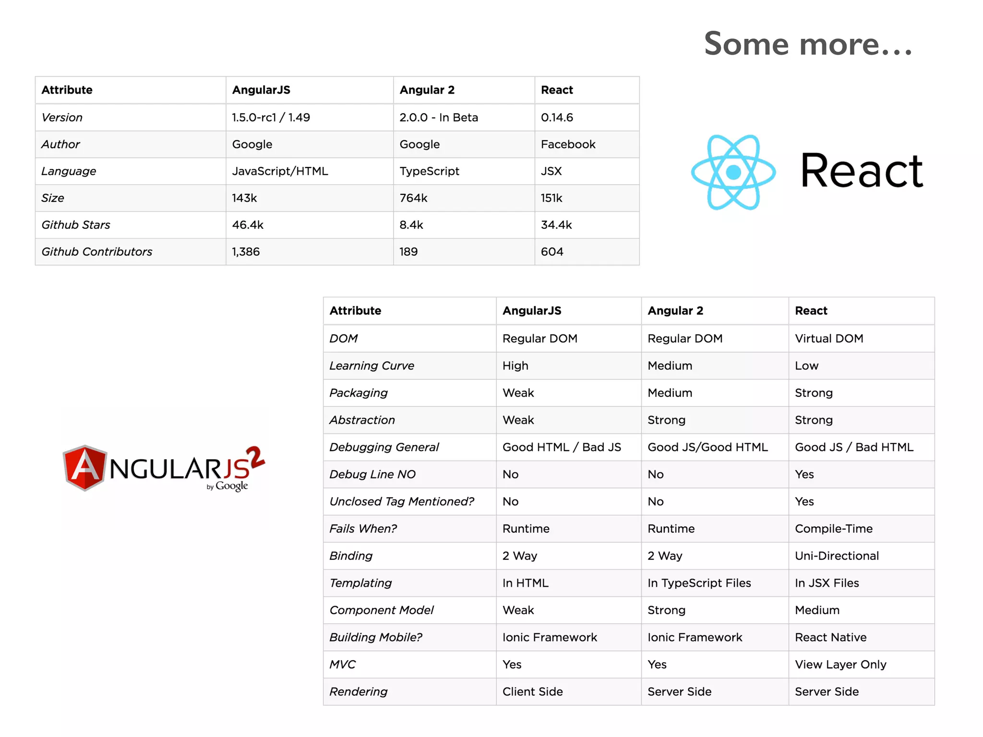
Task: Select the 'Learning Curve' attribute label
Action: click(x=372, y=366)
